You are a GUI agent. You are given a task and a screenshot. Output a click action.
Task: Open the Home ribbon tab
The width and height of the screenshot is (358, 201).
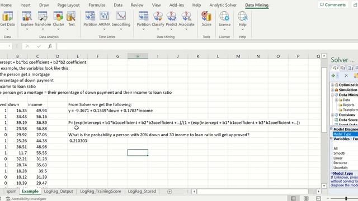click(6, 5)
